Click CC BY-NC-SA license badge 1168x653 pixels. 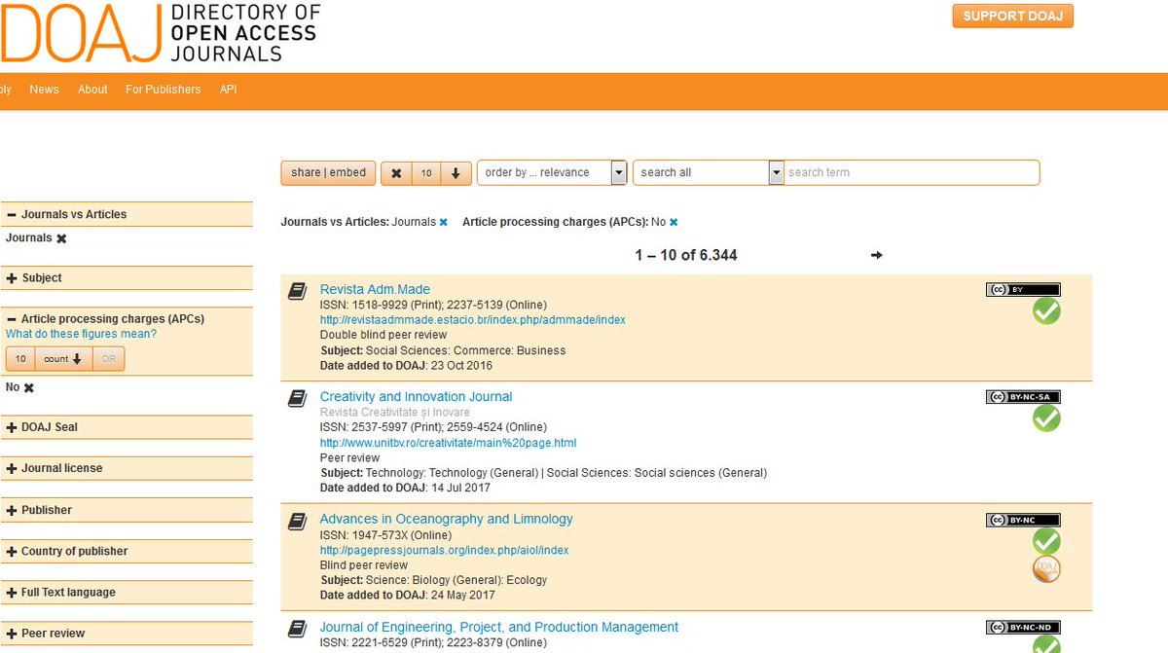[x=1023, y=396]
